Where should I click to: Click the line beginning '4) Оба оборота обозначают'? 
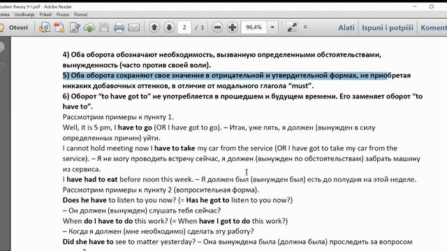[x=222, y=54]
